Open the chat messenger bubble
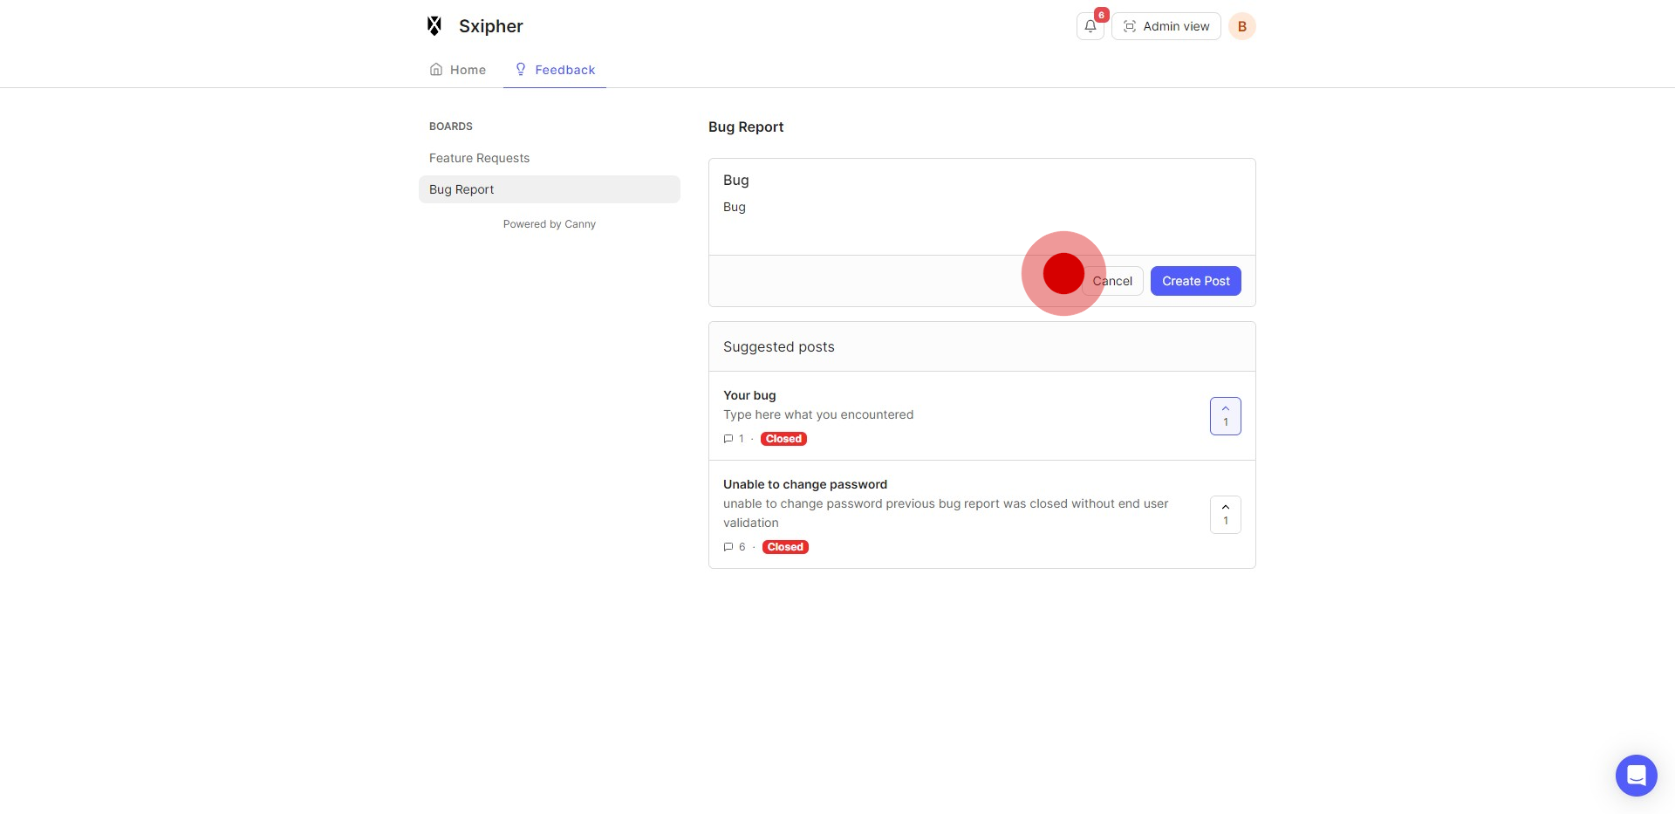The image size is (1675, 814). click(1636, 775)
